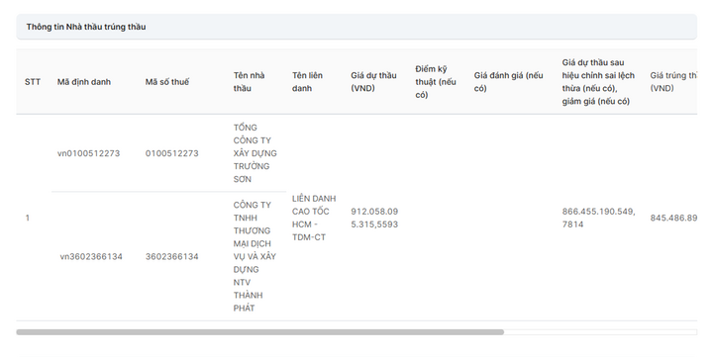This screenshot has height=357, width=713.
Task: Click the Tên liên danh column header
Action: 307,82
